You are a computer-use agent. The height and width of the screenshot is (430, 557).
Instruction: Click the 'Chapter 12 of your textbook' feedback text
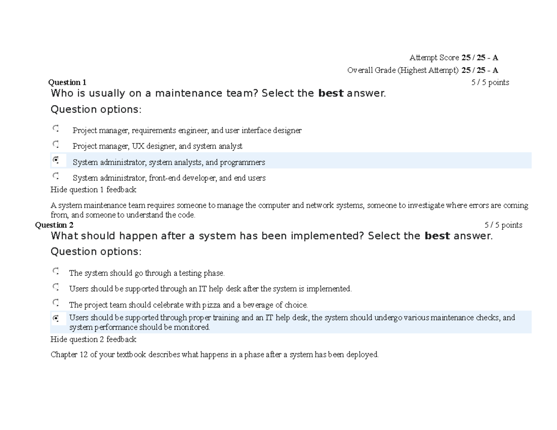(x=214, y=355)
